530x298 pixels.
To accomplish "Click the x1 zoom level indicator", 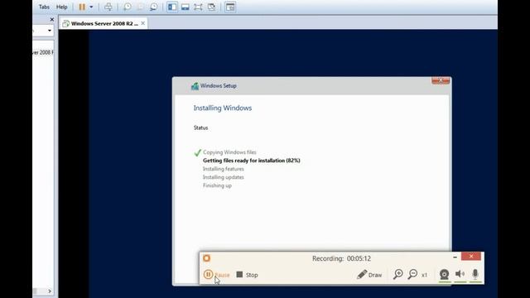I will point(424,275).
